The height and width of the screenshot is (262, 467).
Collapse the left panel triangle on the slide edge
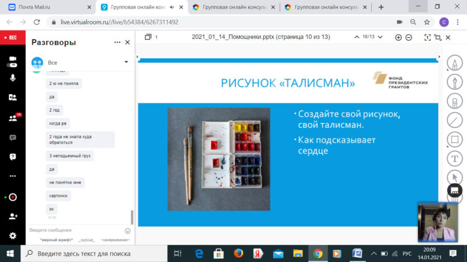click(137, 56)
